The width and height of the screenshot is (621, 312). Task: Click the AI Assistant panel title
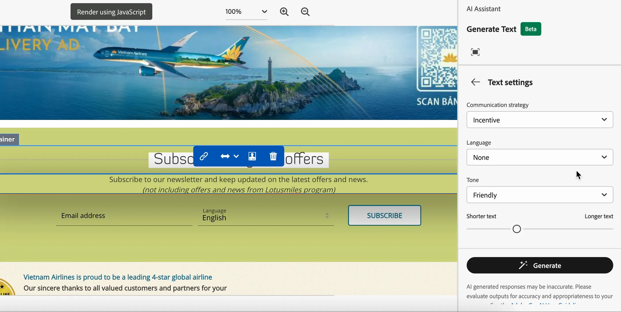[x=483, y=9]
